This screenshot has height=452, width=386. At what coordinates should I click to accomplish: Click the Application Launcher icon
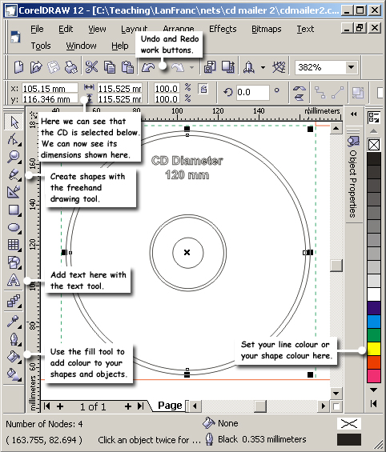click(x=249, y=67)
